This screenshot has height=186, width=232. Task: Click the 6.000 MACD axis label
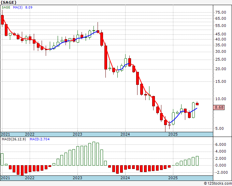221,144
